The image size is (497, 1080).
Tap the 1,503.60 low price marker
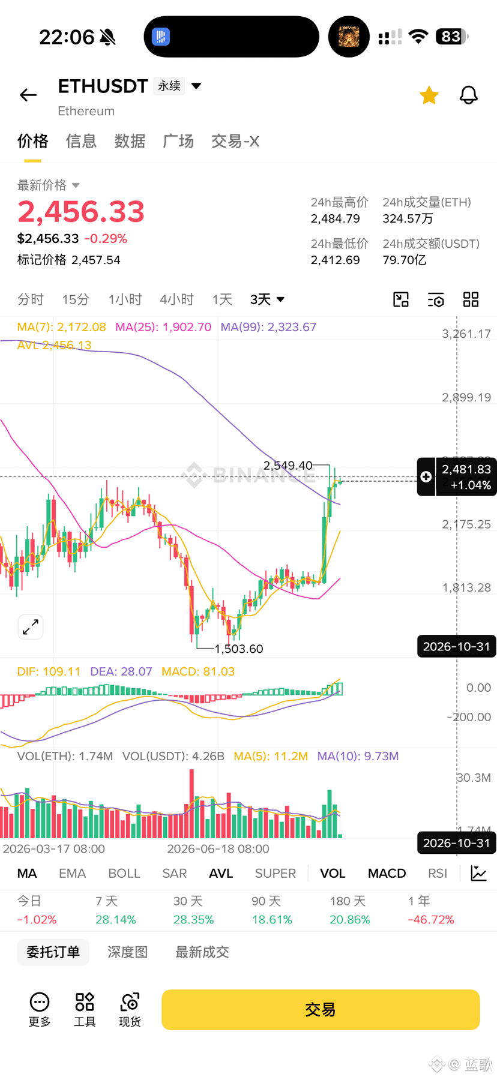(x=239, y=649)
